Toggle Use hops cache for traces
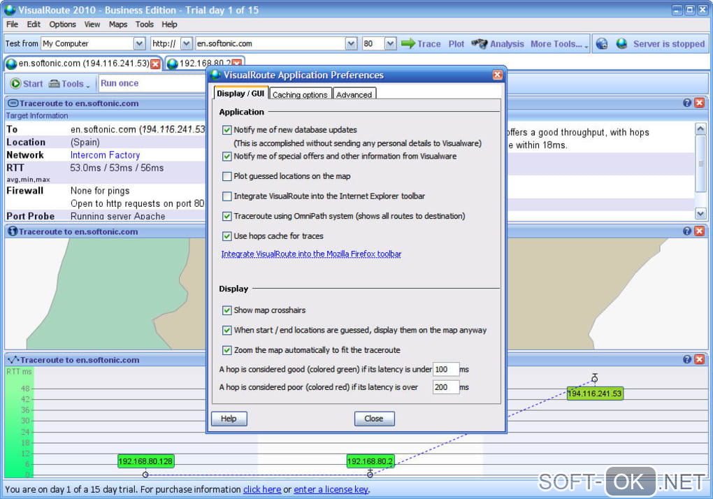This screenshot has height=499, width=713. tap(227, 236)
